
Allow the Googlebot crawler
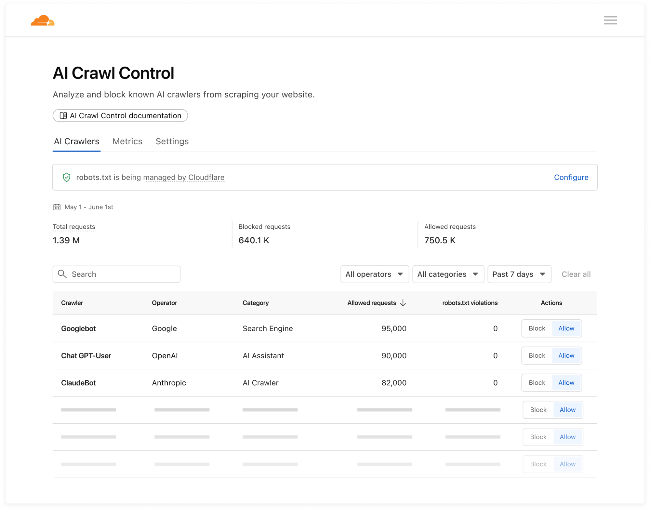pos(566,328)
